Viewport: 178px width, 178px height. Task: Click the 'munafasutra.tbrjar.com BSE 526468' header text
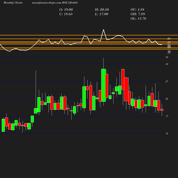(x=55, y=2)
